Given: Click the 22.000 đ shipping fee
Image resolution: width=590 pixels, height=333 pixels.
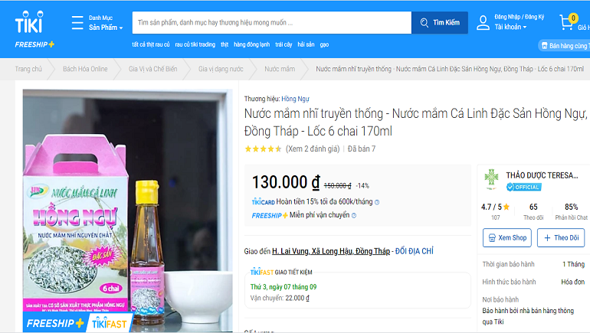Looking at the screenshot, I should pyautogui.click(x=297, y=298).
